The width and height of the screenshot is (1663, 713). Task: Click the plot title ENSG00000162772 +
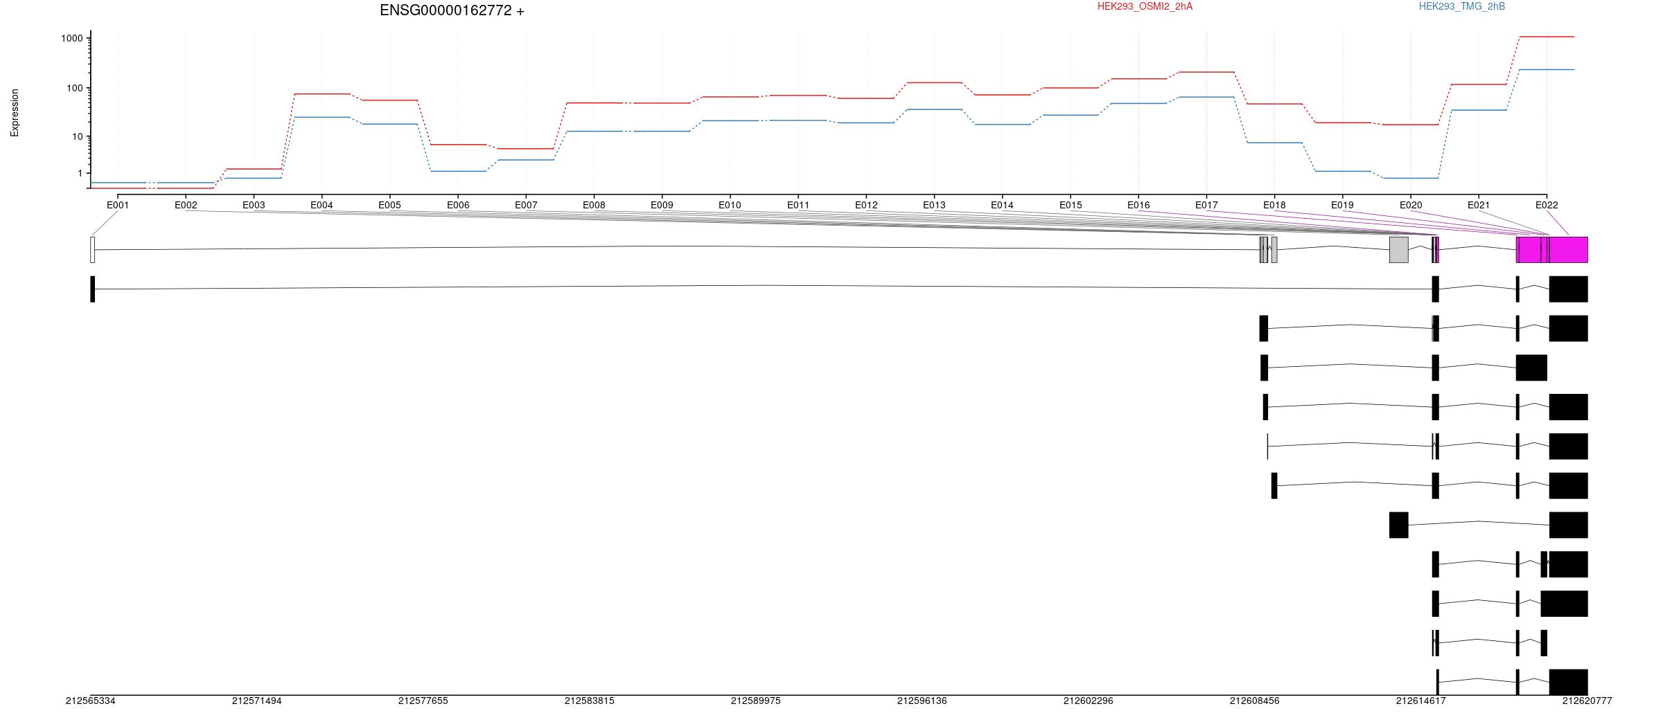[452, 10]
